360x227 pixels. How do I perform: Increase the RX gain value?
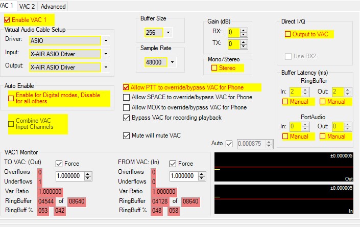pyautogui.click(x=244, y=30)
